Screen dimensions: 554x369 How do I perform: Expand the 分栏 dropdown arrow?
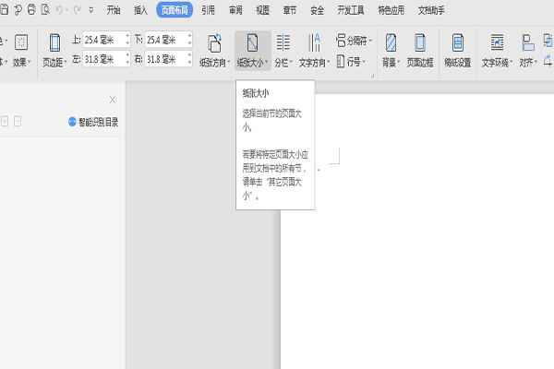291,63
